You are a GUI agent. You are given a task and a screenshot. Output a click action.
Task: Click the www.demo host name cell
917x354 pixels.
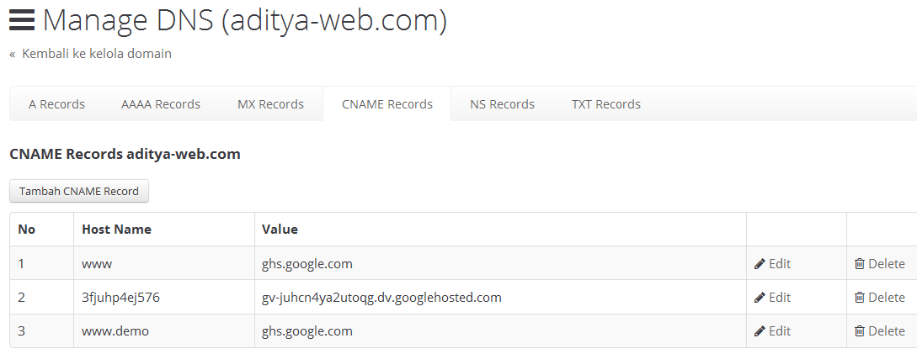115,331
